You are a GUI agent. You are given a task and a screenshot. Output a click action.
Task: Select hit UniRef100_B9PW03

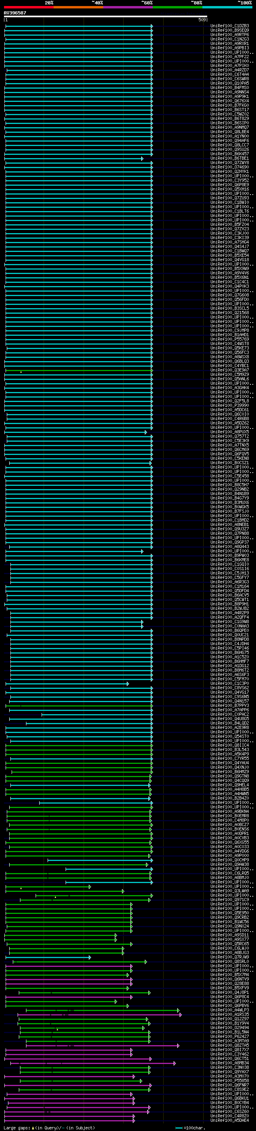(x=229, y=556)
